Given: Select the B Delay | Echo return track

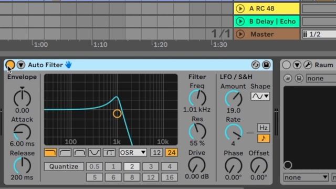Looking at the screenshot, I should click(267, 22).
